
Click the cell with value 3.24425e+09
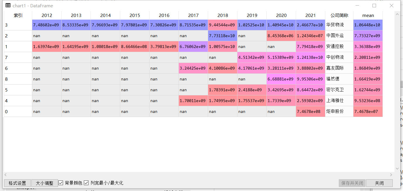tap(193, 68)
